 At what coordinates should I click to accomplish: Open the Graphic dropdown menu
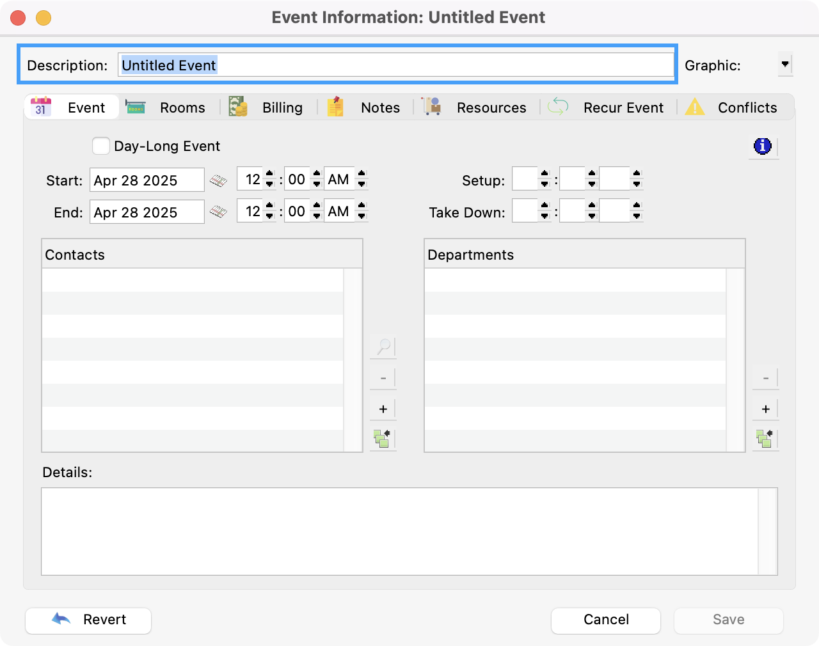pos(785,65)
